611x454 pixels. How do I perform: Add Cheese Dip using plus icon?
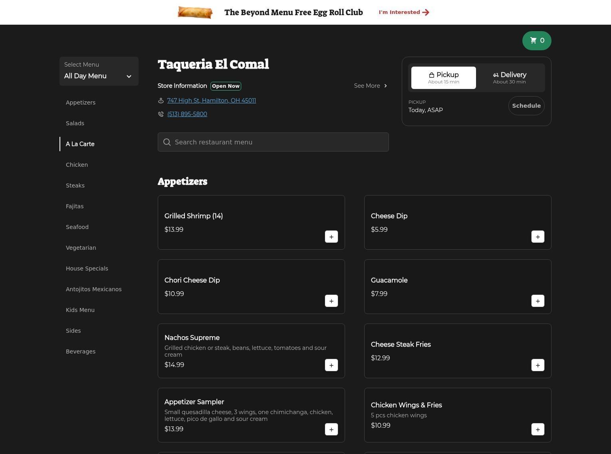pos(538,237)
